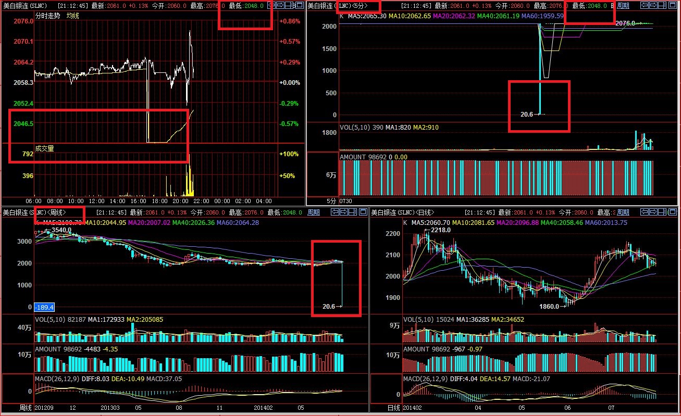Click split-layout icon in 5-minute chart panel
The image size is (681, 416).
click(662, 5)
